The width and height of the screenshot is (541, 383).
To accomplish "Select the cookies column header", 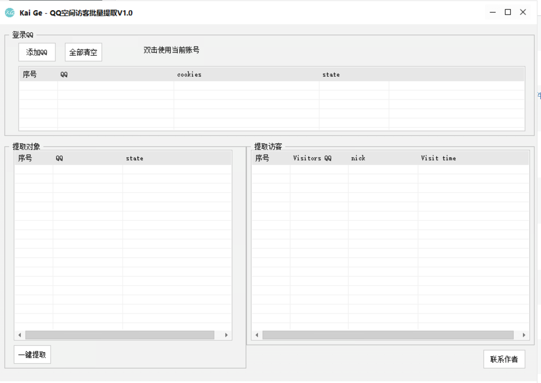I will 189,74.
